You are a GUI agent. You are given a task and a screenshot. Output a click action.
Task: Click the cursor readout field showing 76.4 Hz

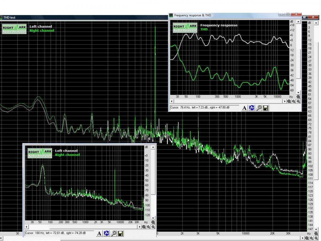(x=204, y=107)
